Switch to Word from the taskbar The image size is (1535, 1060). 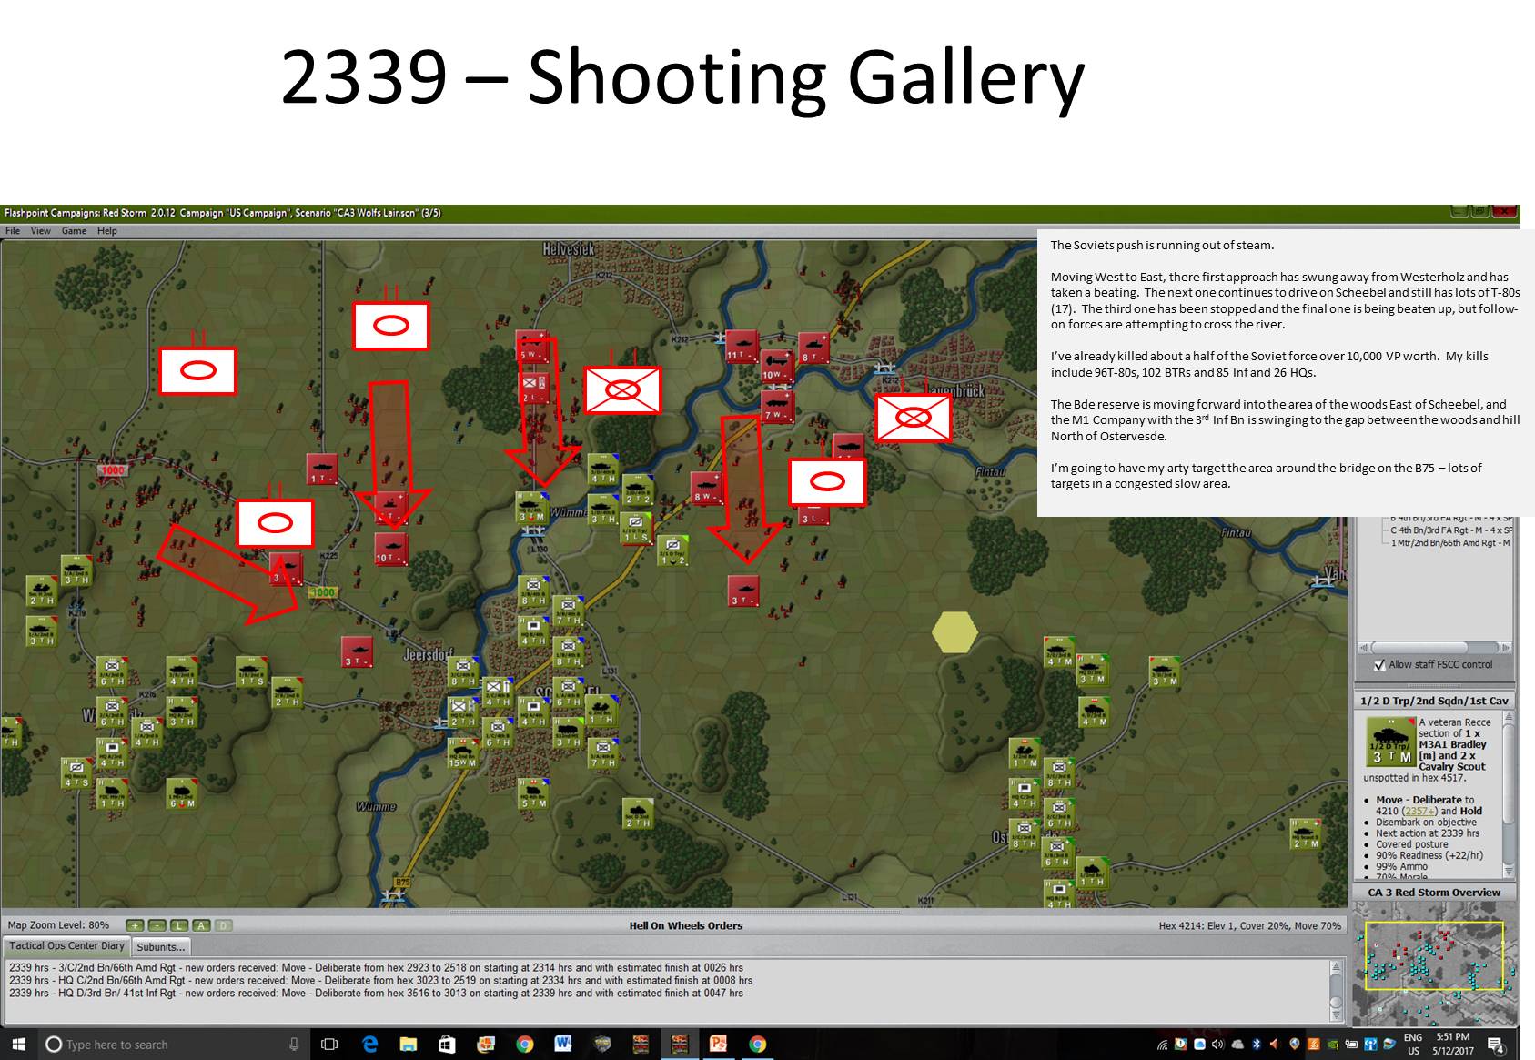pyautogui.click(x=562, y=1044)
